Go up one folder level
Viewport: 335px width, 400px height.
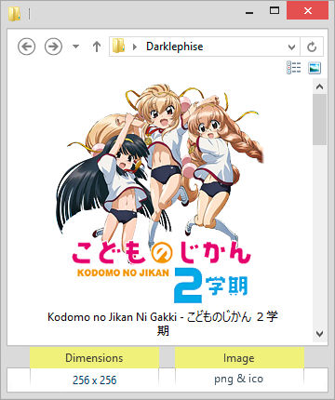coord(97,47)
